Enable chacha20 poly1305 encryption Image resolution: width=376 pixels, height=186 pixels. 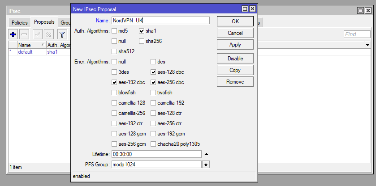pyautogui.click(x=153, y=144)
